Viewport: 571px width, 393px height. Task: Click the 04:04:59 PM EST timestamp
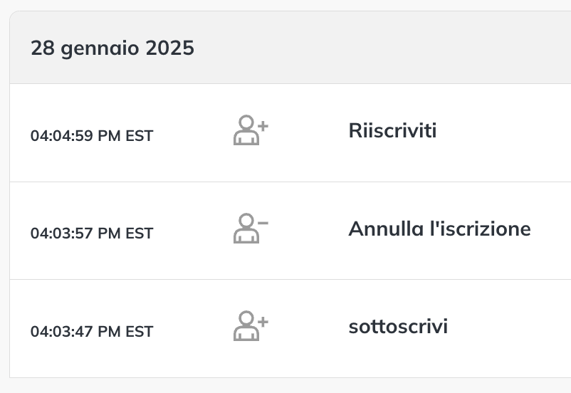(x=92, y=135)
